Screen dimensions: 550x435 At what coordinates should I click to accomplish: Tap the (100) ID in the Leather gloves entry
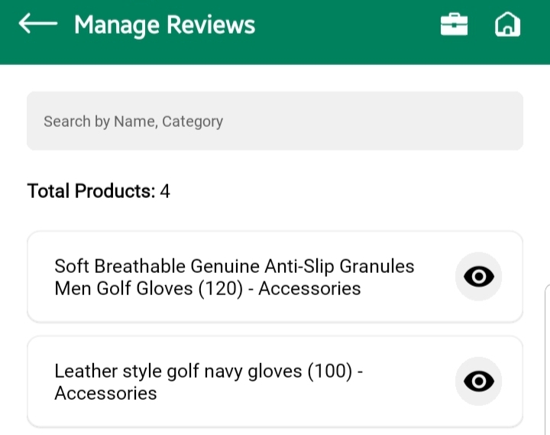pyautogui.click(x=329, y=372)
